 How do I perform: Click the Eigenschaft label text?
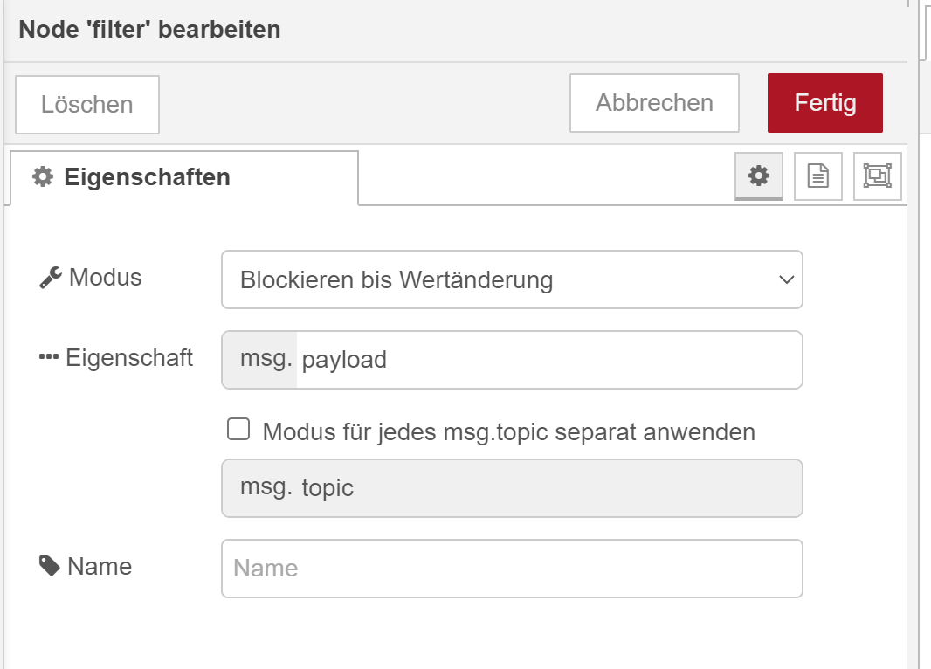pyautogui.click(x=129, y=358)
